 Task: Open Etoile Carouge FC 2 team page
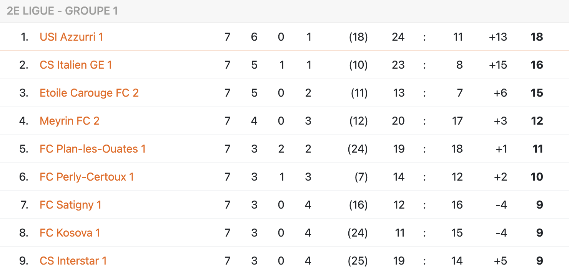89,93
